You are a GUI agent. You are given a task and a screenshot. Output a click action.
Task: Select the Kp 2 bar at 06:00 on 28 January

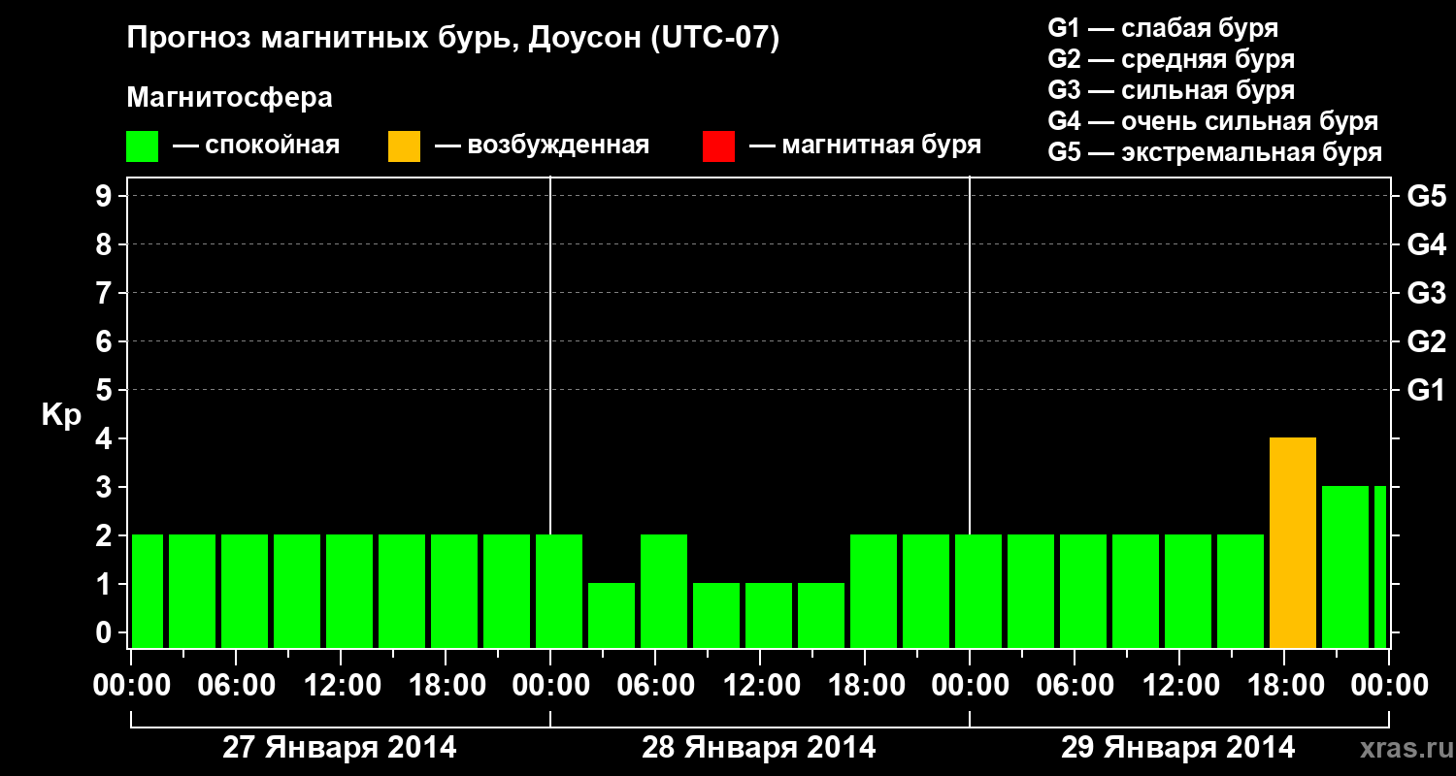click(x=664, y=591)
